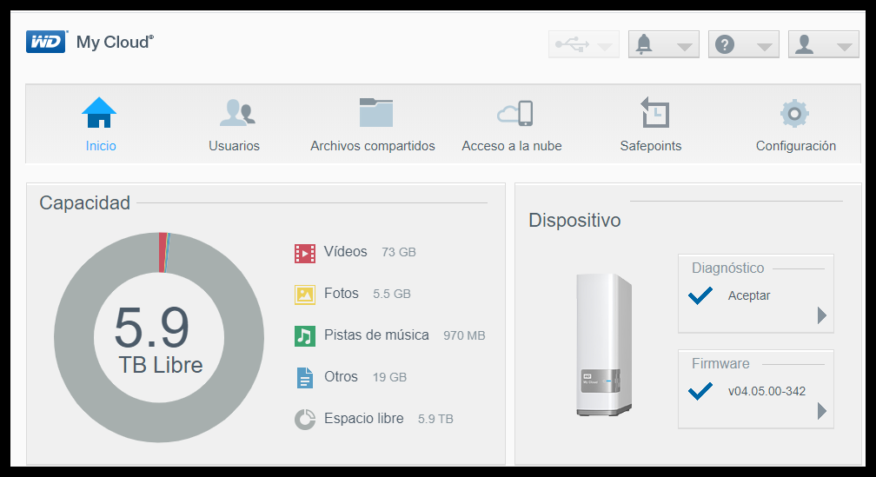Open the Archivos compartidos tab label
Viewport: 876px width, 477px height.
click(373, 146)
